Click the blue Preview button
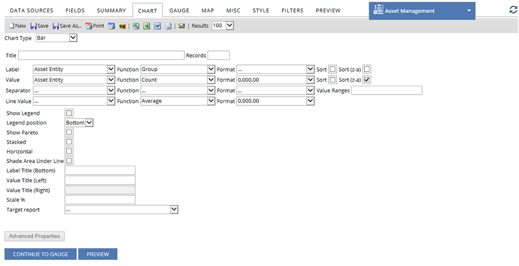Screen dimensions: 519x266 98,254
